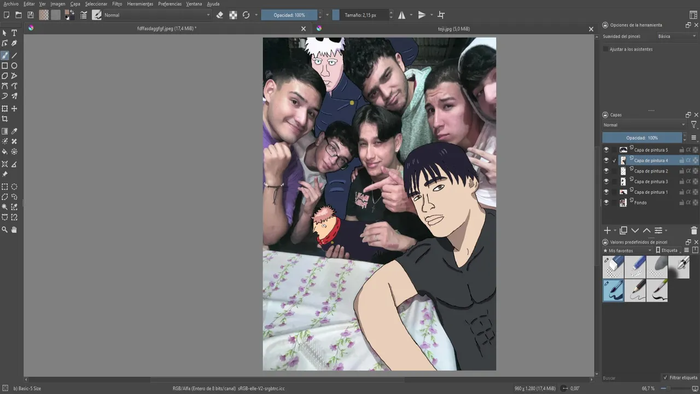The height and width of the screenshot is (394, 700).
Task: Select the Transform tool
Action: pos(5,108)
